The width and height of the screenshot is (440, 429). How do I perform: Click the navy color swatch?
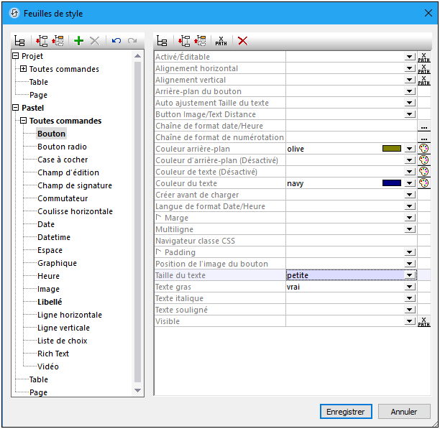click(x=391, y=183)
